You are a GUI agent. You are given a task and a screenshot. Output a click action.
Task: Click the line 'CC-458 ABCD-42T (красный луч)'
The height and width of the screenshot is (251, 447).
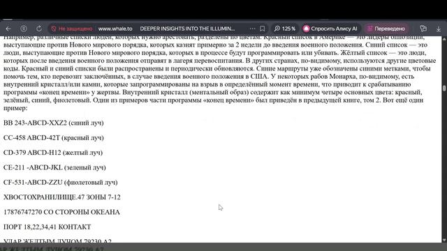(x=54, y=138)
